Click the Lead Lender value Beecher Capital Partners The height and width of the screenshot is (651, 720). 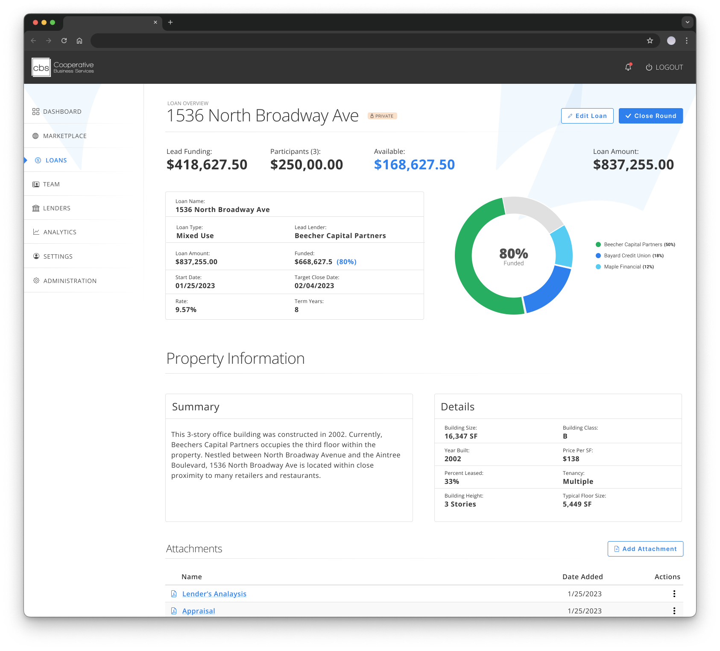coord(340,236)
